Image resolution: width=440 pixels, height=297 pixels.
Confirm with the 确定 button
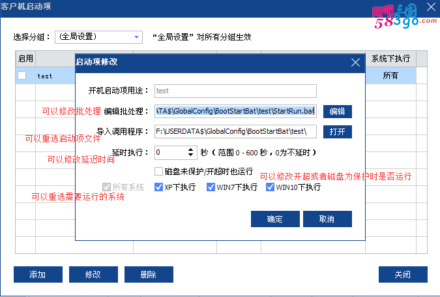click(275, 219)
